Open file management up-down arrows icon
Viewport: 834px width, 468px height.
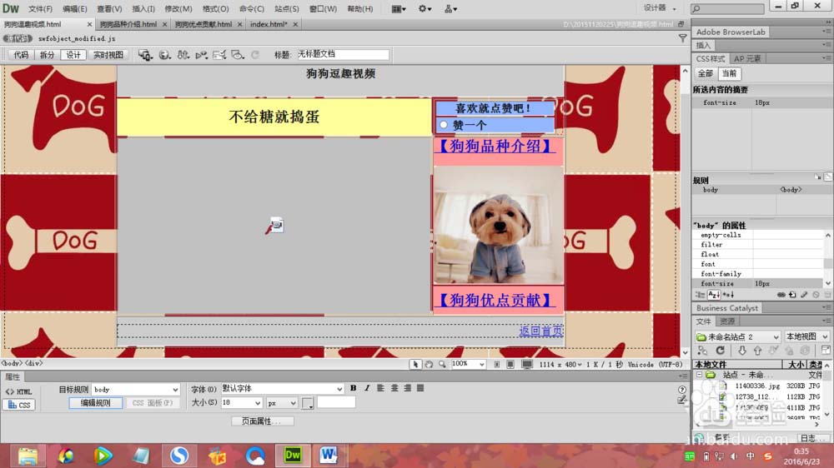point(183,55)
